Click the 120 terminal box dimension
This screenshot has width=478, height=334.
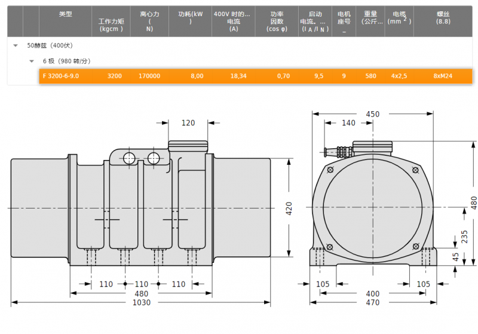pyautogui.click(x=188, y=123)
